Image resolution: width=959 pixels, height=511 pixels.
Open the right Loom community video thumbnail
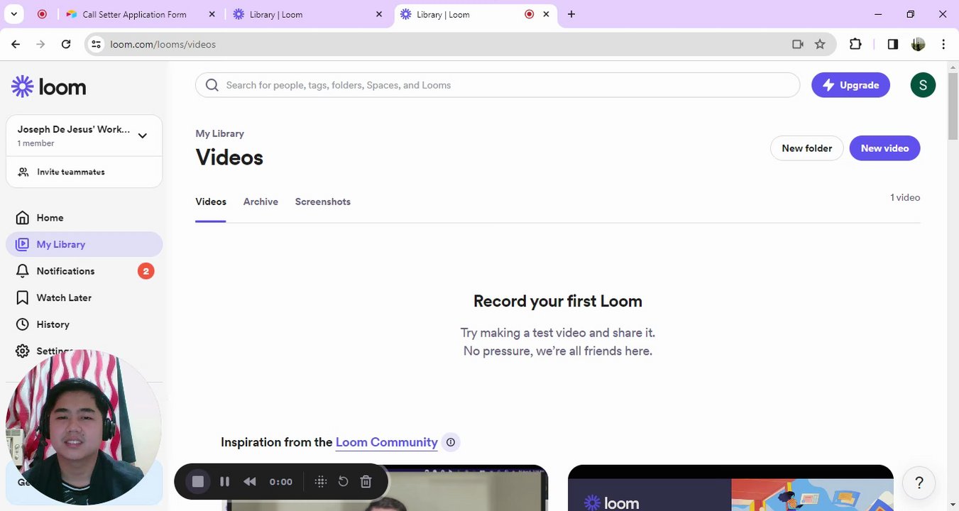pos(730,488)
